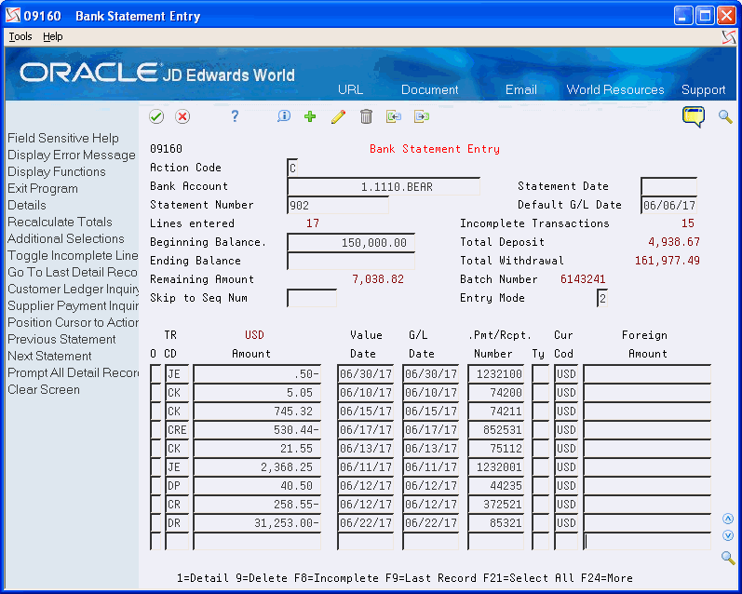This screenshot has width=742, height=594.
Task: Select Toggle Incomplete Line
Action: pos(73,256)
